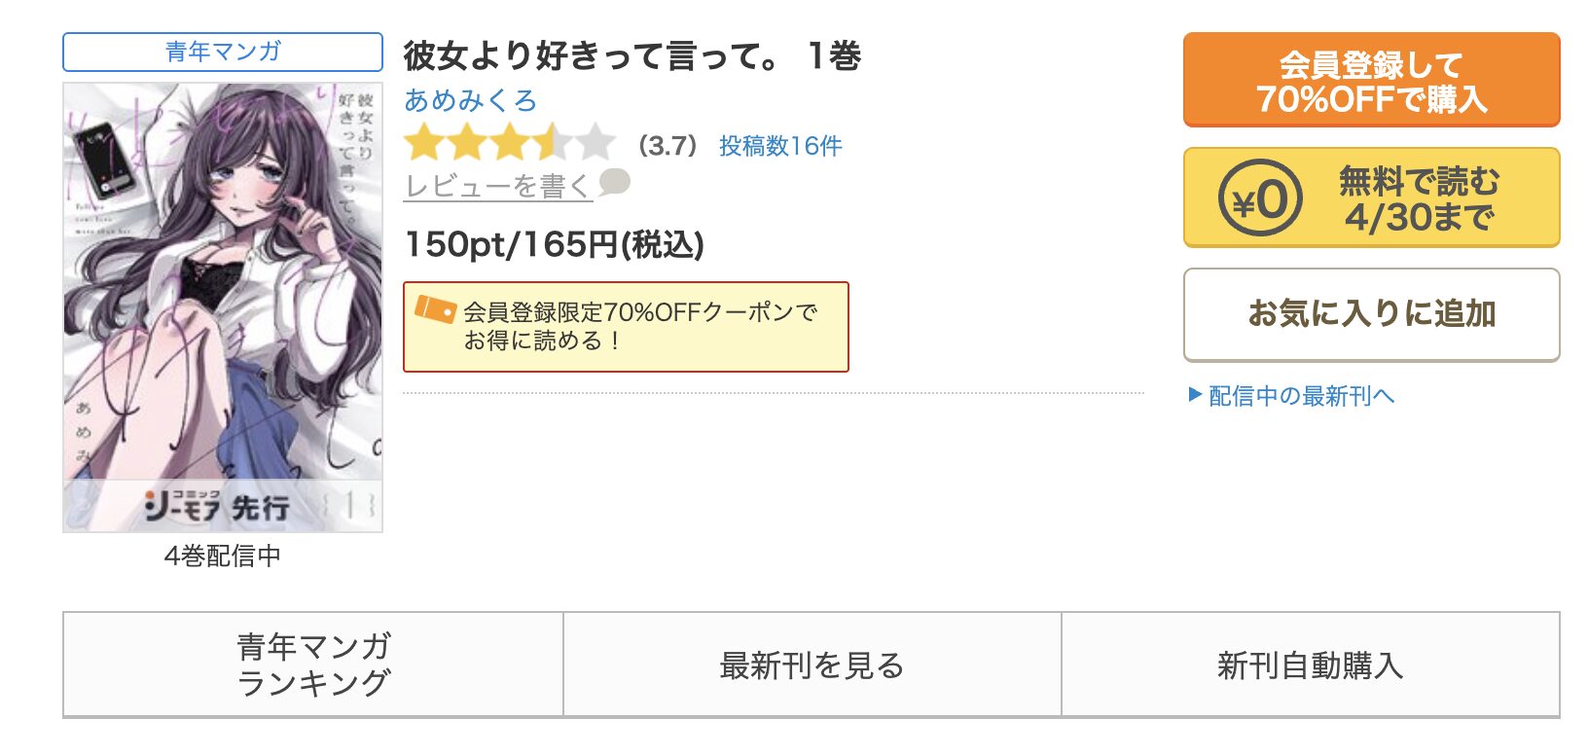Click レビューを書く link

pos(497,185)
